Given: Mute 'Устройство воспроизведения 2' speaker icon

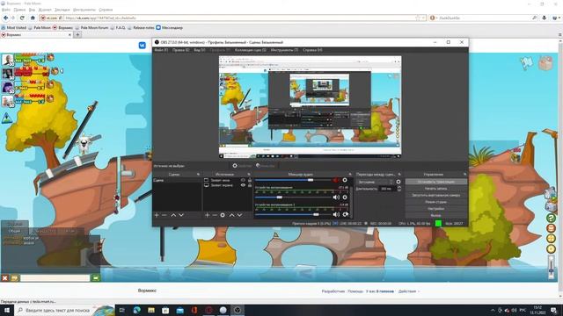Looking at the screenshot, I should coord(336,214).
